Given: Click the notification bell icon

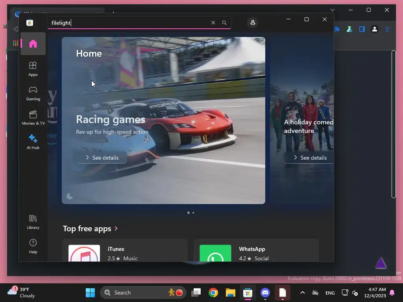Looking at the screenshot, I should (392, 293).
